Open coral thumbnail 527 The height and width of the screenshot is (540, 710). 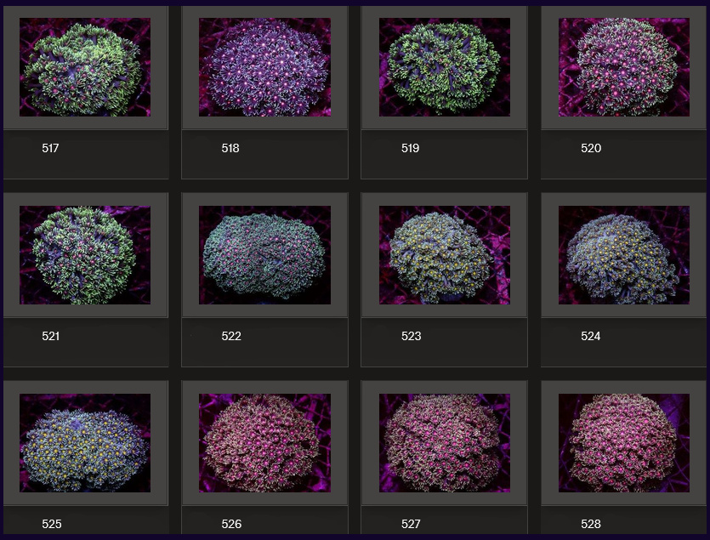tap(444, 443)
